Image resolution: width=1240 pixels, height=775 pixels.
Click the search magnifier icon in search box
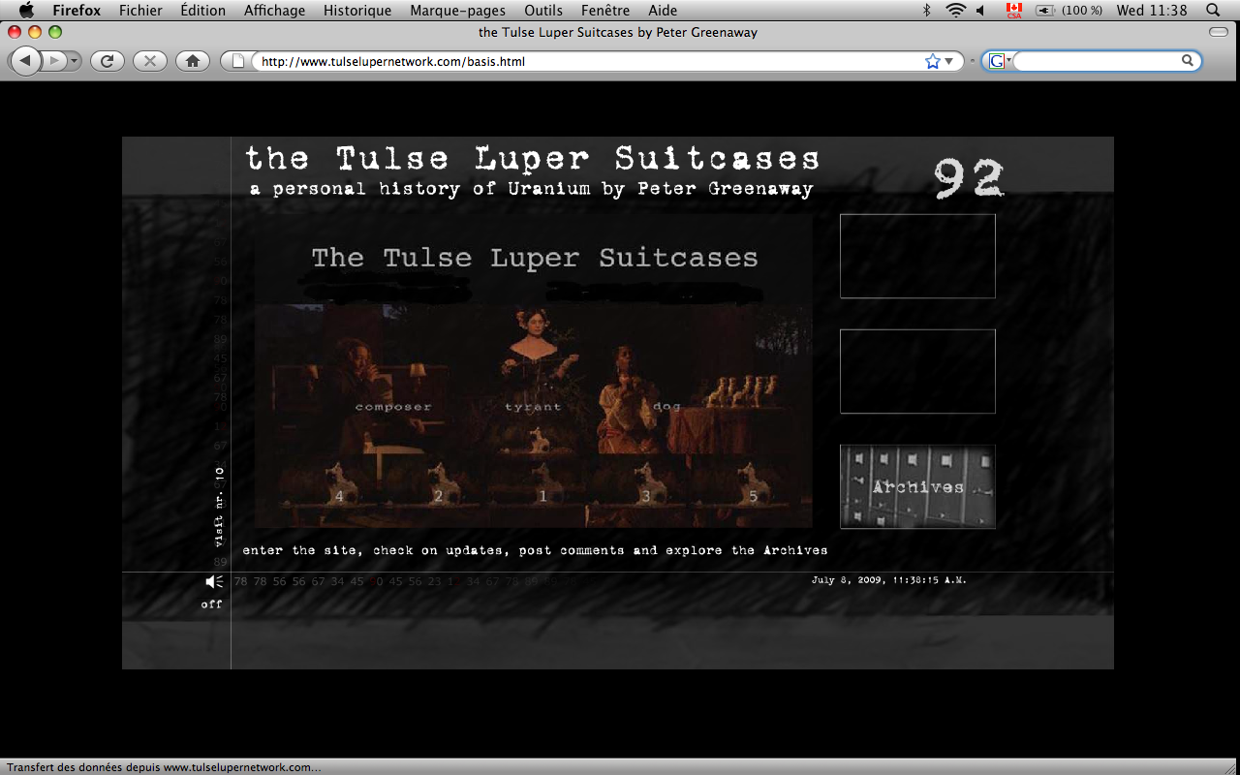(1188, 61)
